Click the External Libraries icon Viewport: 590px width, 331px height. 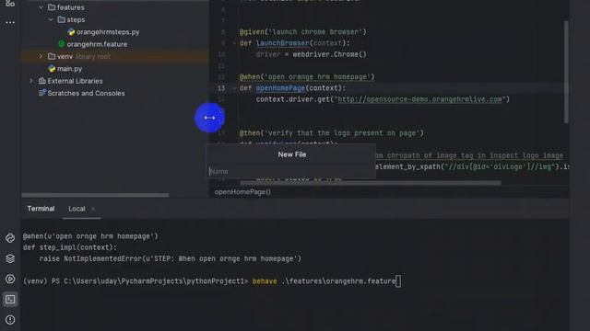pyautogui.click(x=42, y=81)
